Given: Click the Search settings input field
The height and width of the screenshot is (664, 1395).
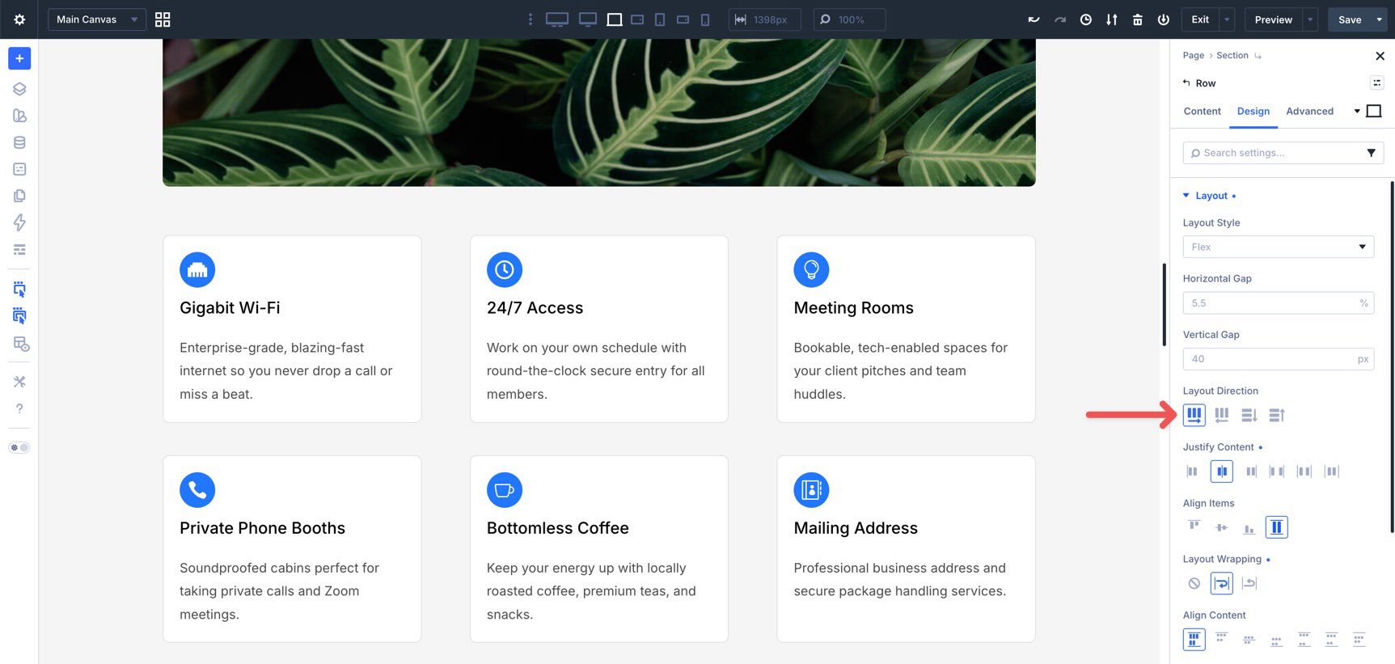Looking at the screenshot, I should [x=1274, y=153].
